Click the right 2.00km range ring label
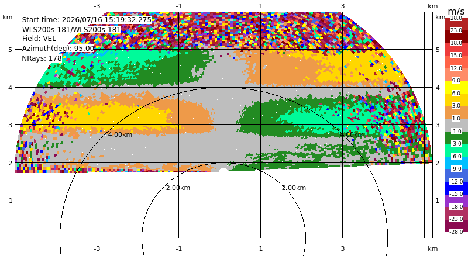The width and height of the screenshot is (468, 256). click(x=294, y=188)
